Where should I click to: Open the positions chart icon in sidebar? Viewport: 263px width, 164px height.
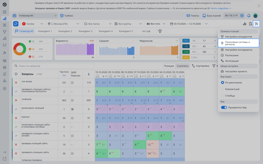tap(5, 19)
